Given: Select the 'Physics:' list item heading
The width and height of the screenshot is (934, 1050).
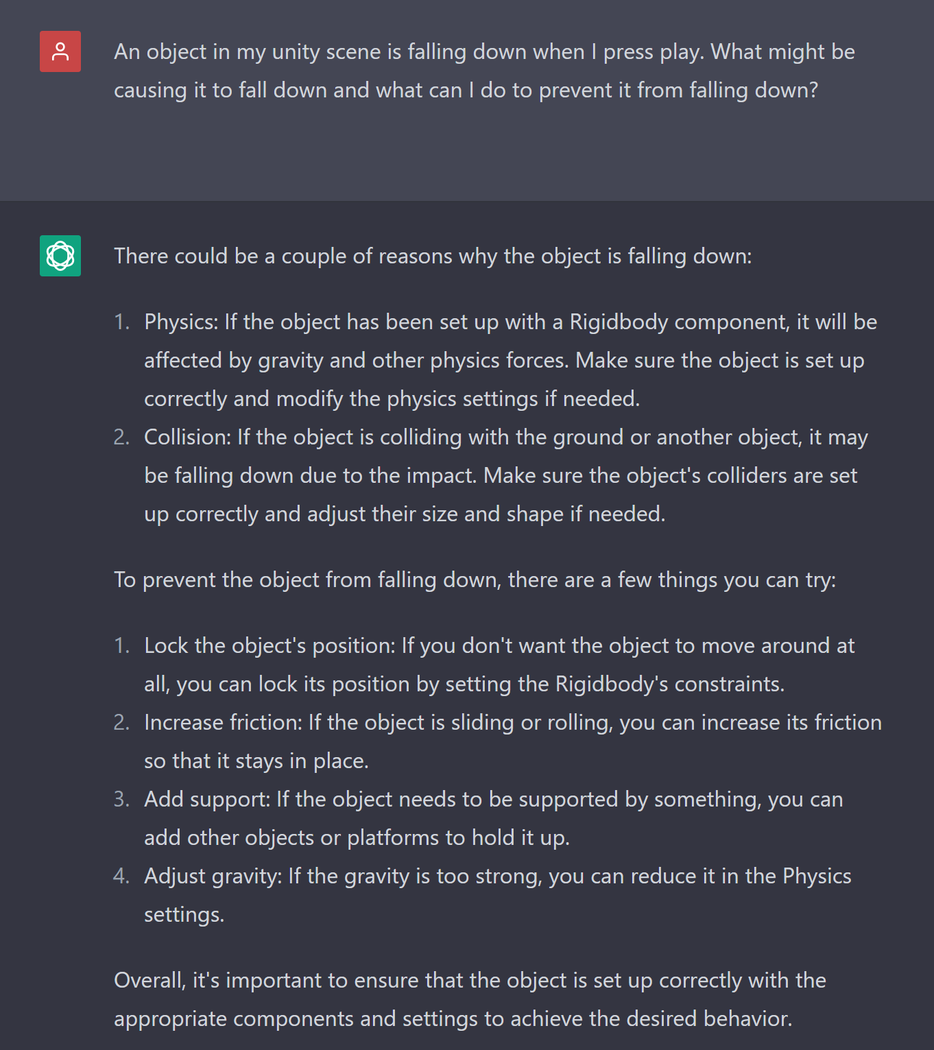Looking at the screenshot, I should 181,322.
